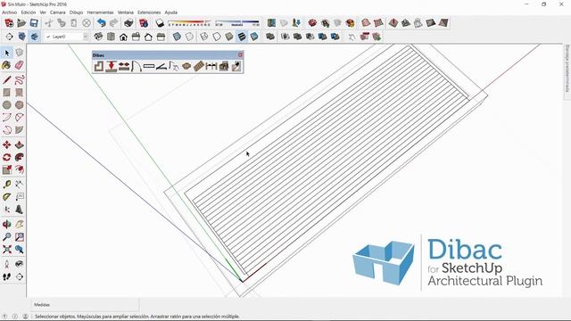Open the Ventana menu
The height and width of the screenshot is (321, 571).
click(126, 12)
